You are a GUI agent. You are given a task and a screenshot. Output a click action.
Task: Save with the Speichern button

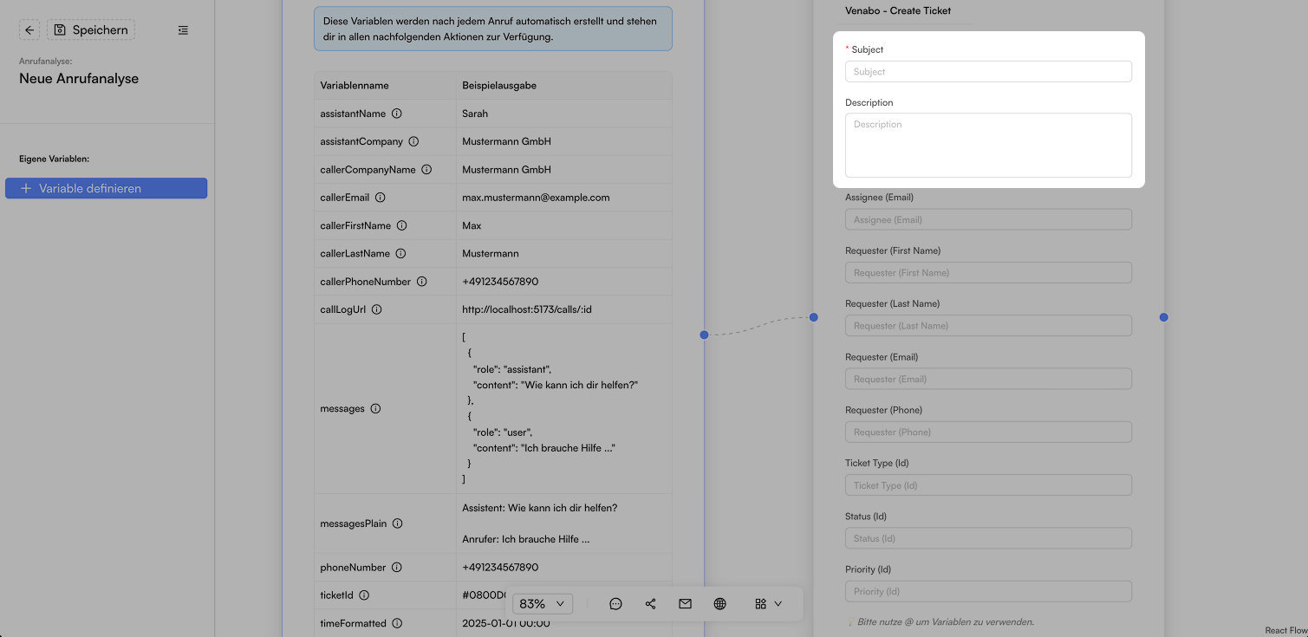(x=91, y=30)
